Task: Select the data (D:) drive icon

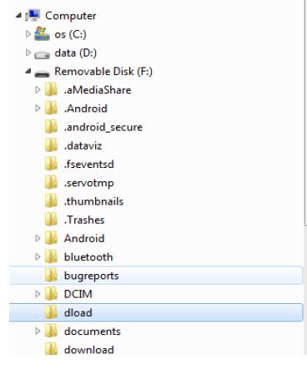Action: (42, 54)
